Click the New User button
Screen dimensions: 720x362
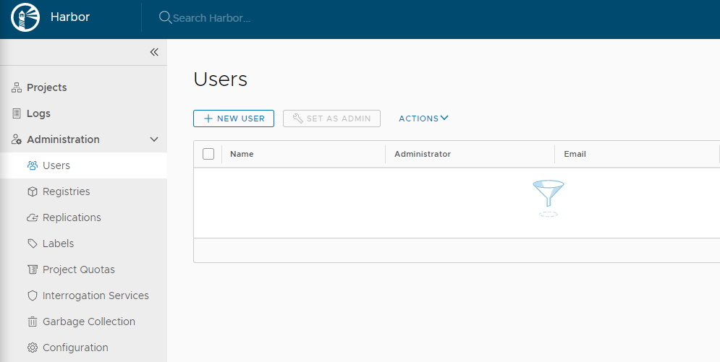(x=234, y=118)
